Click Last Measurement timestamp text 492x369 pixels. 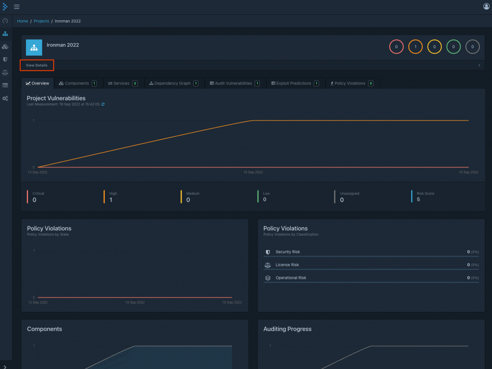pos(63,104)
